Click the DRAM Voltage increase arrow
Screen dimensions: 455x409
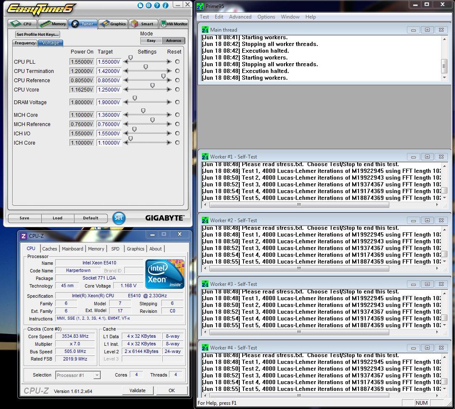(169, 102)
